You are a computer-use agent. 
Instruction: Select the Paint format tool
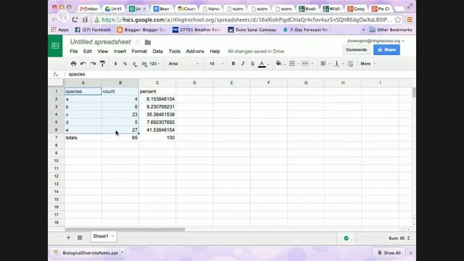[103, 64]
